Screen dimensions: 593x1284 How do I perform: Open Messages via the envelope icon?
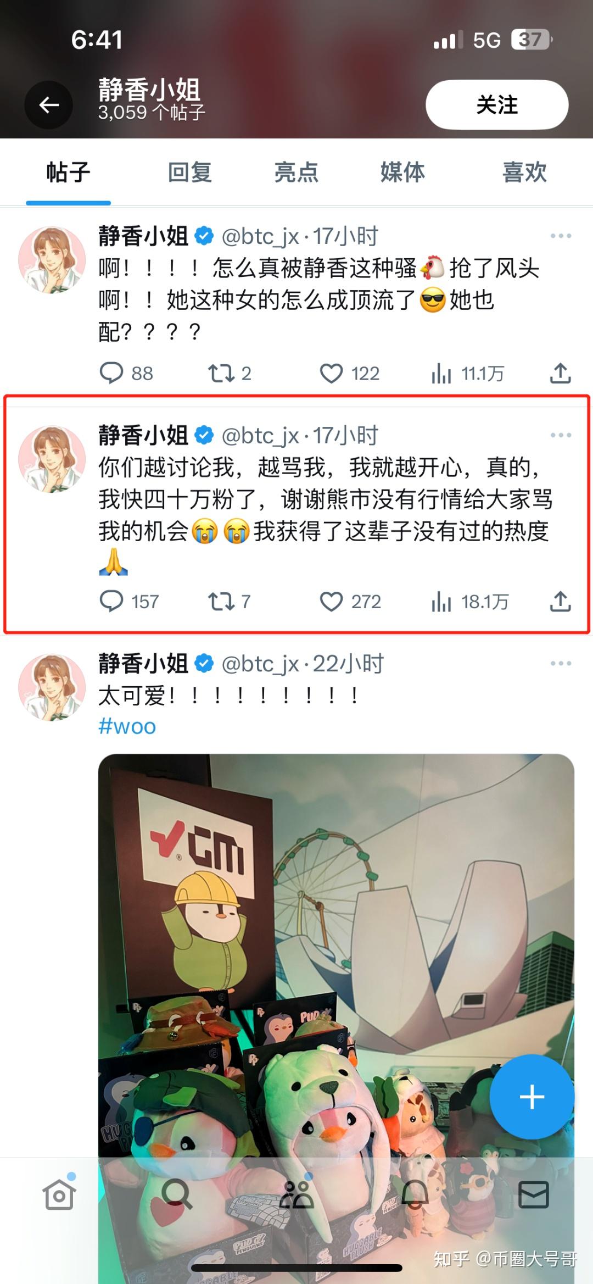tap(534, 1194)
